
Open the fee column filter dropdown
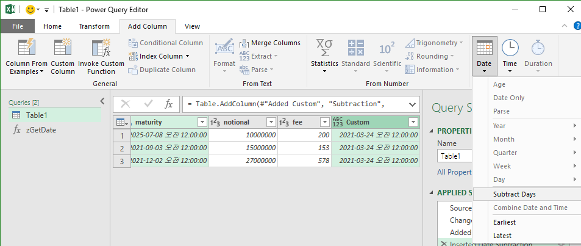(325, 122)
